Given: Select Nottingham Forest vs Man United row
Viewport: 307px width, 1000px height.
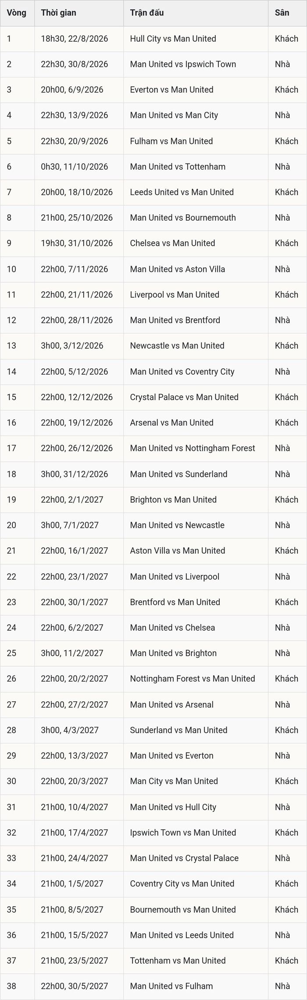Looking at the screenshot, I should coord(153,679).
